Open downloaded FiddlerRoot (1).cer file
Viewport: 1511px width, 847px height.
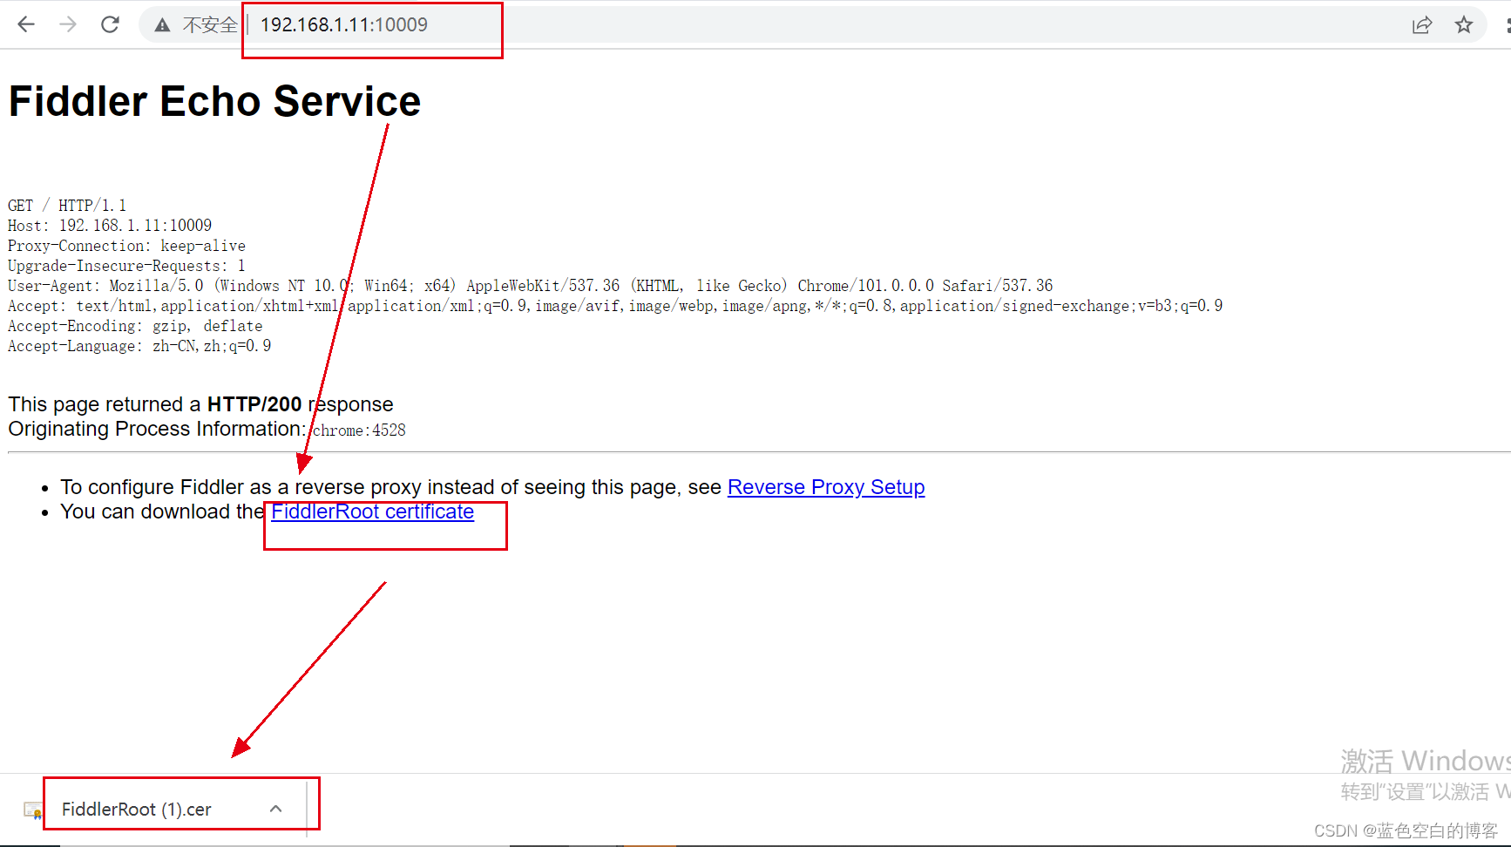pos(137,810)
